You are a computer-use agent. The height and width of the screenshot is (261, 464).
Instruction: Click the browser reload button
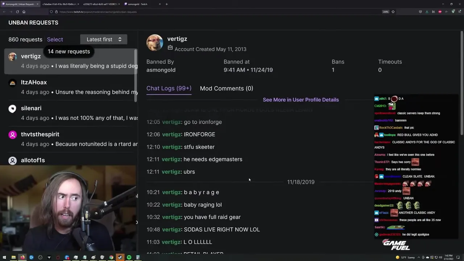click(17, 12)
